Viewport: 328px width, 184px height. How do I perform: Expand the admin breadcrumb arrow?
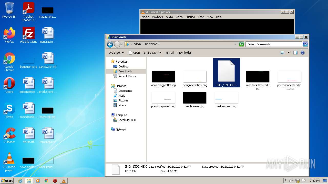click(x=143, y=44)
